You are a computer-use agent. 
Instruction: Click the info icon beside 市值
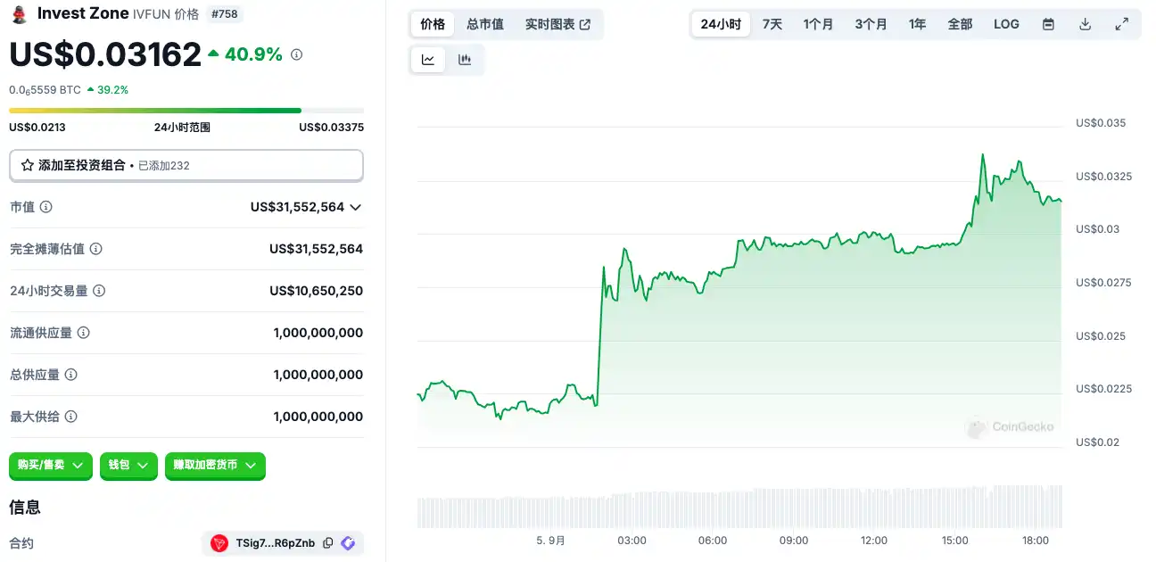pos(46,207)
